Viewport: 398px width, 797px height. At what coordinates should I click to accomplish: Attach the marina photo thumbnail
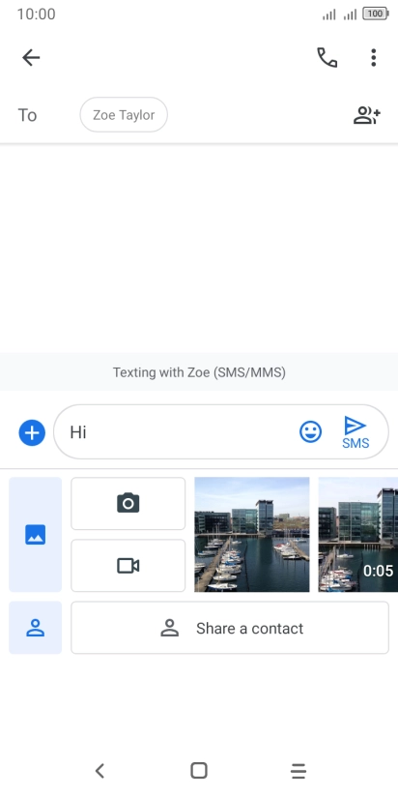pos(252,535)
